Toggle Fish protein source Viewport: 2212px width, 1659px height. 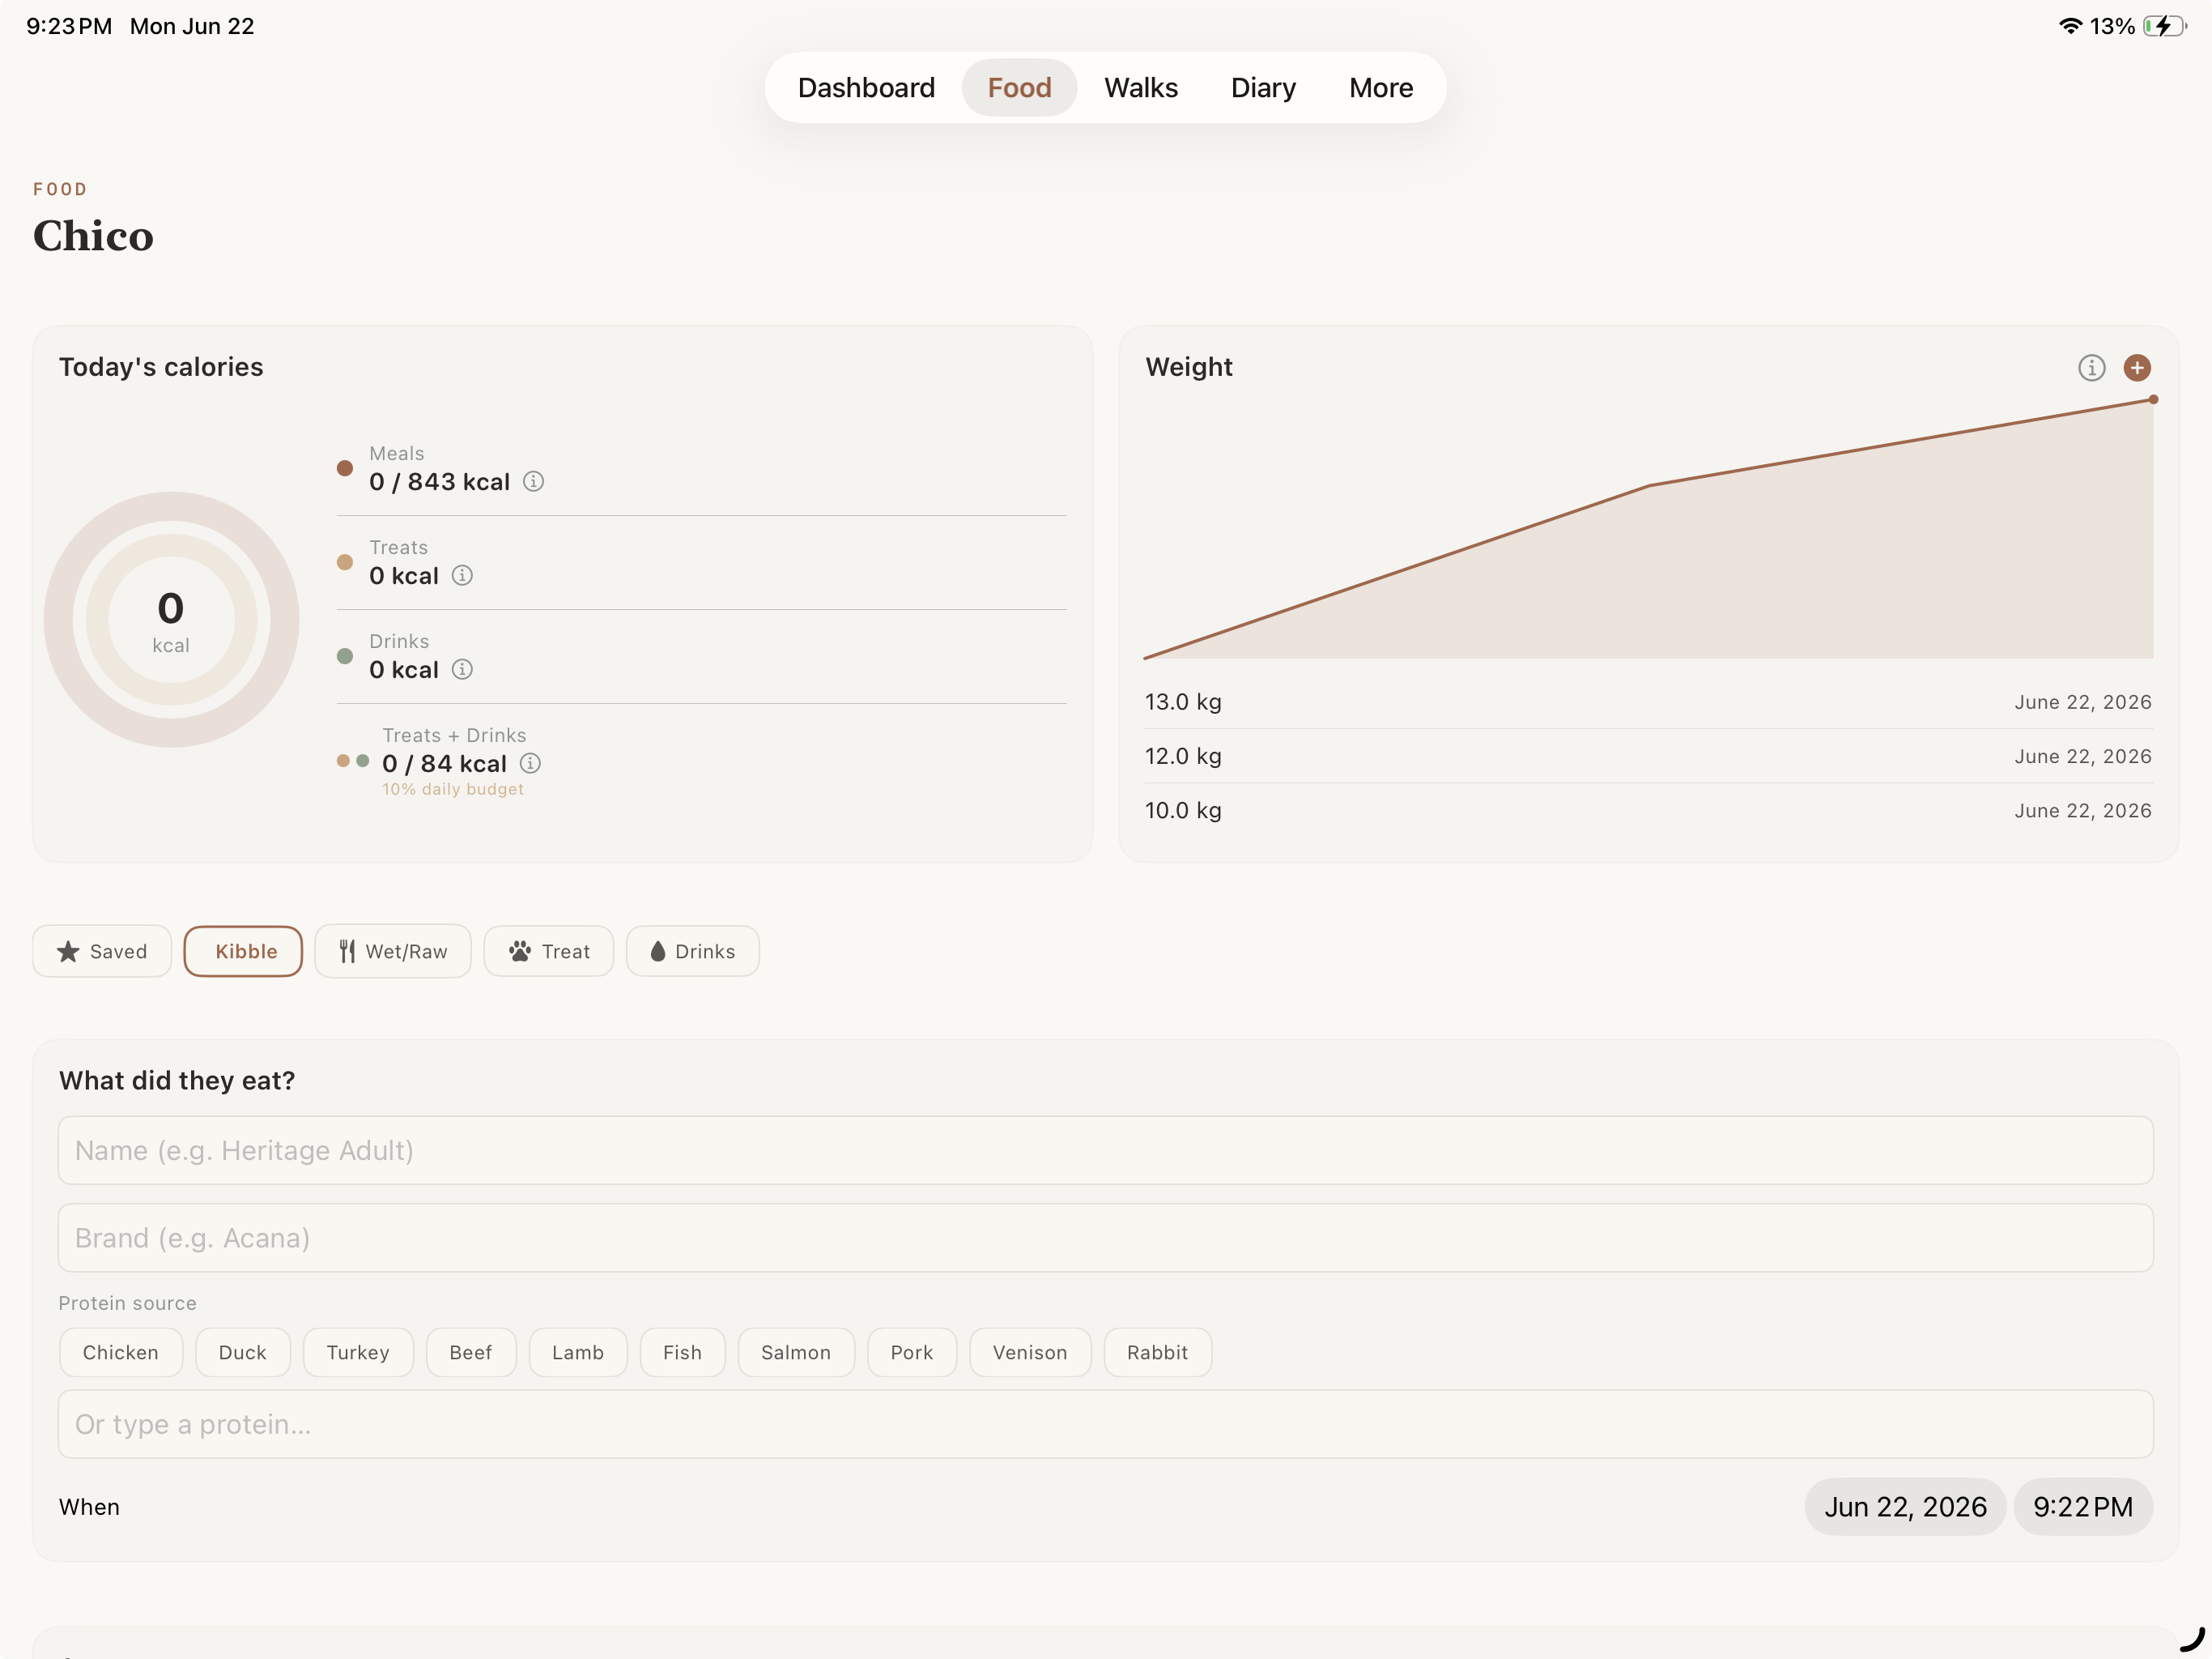[x=683, y=1352]
